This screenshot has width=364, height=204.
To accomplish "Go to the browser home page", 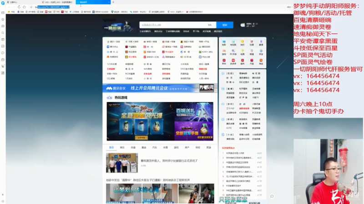I will click(x=24, y=7).
